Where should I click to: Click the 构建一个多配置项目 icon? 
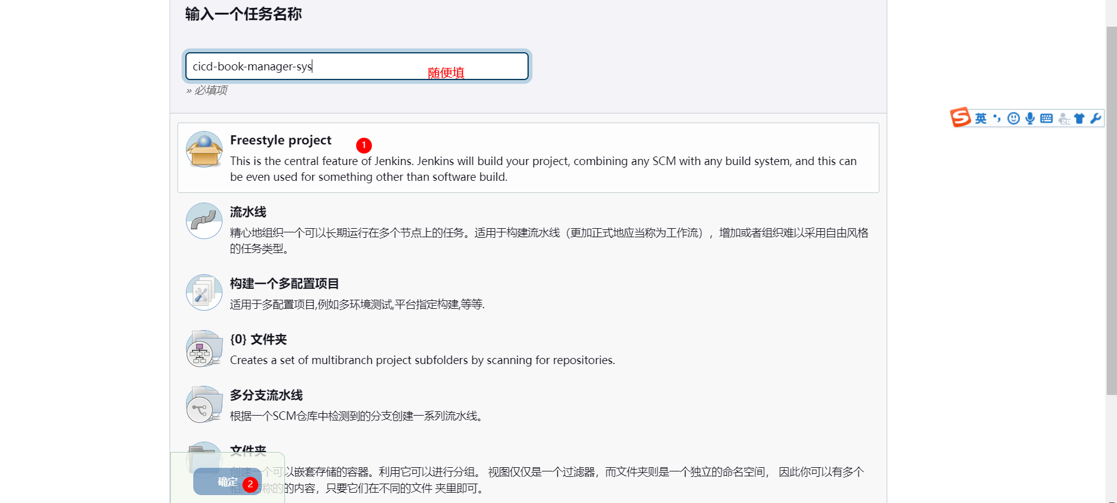coord(204,292)
